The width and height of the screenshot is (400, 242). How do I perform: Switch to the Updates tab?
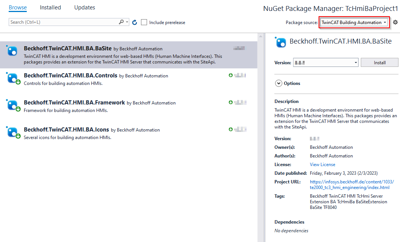(x=85, y=8)
